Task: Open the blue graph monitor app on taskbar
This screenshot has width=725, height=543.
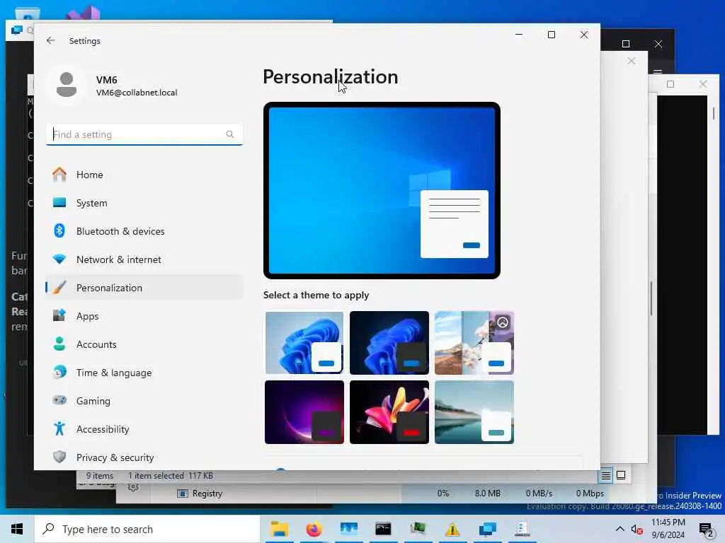Action: pos(348,529)
